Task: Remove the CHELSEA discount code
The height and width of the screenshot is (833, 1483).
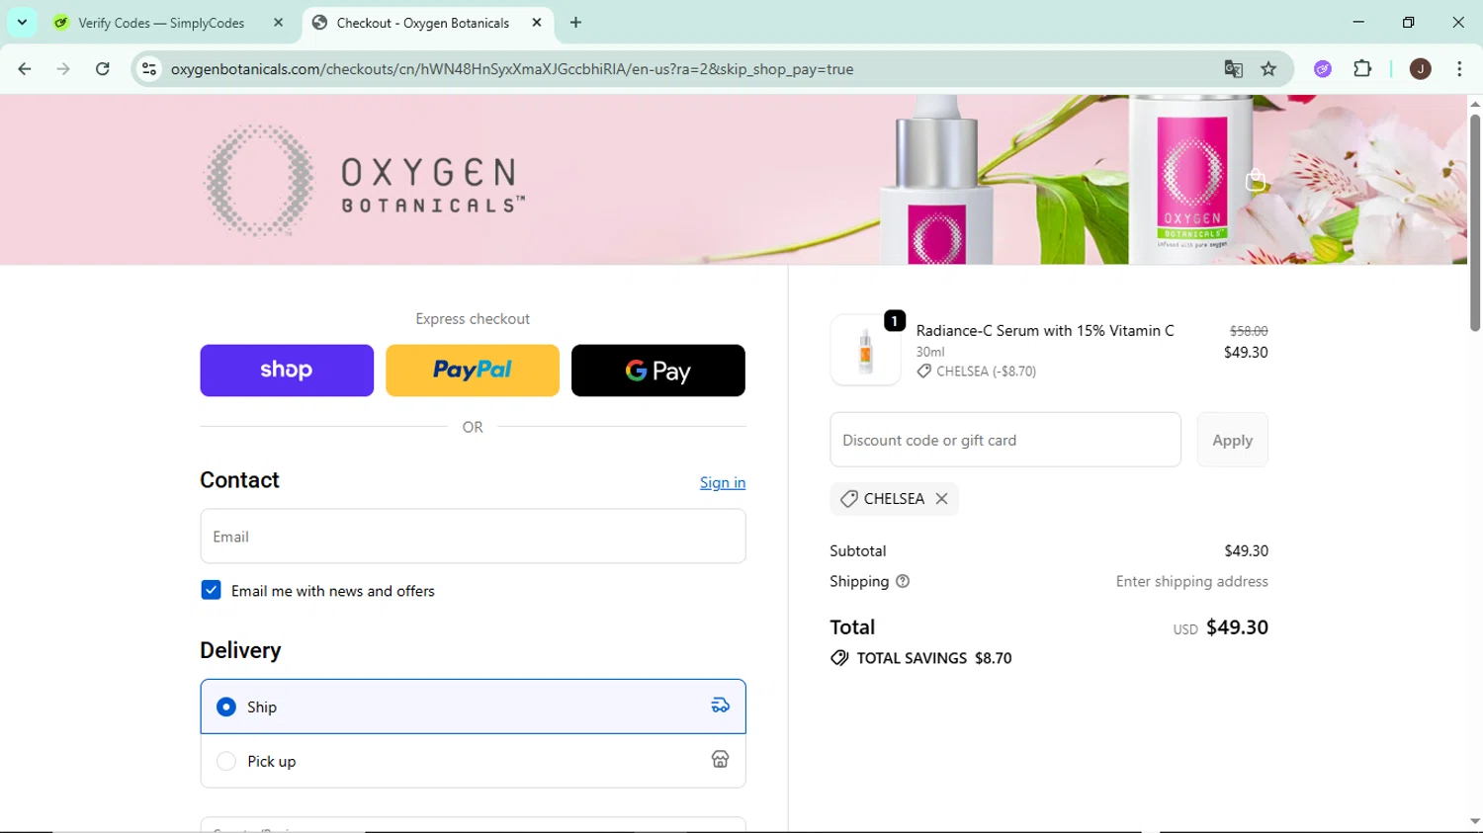Action: tap(941, 499)
